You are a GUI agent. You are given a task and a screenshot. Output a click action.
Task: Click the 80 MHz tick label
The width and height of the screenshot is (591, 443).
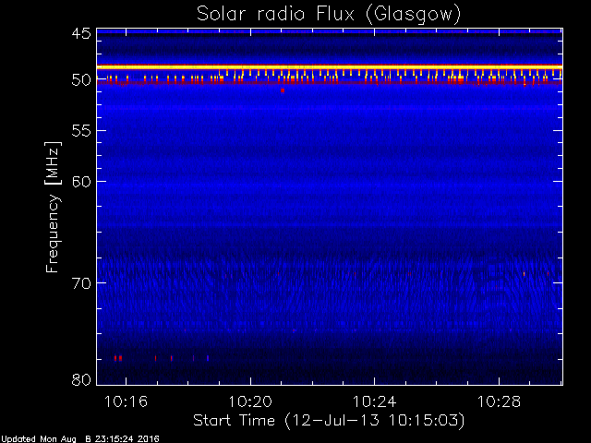click(x=81, y=379)
